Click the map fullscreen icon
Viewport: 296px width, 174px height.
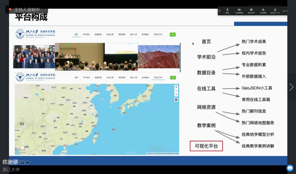click(176, 99)
